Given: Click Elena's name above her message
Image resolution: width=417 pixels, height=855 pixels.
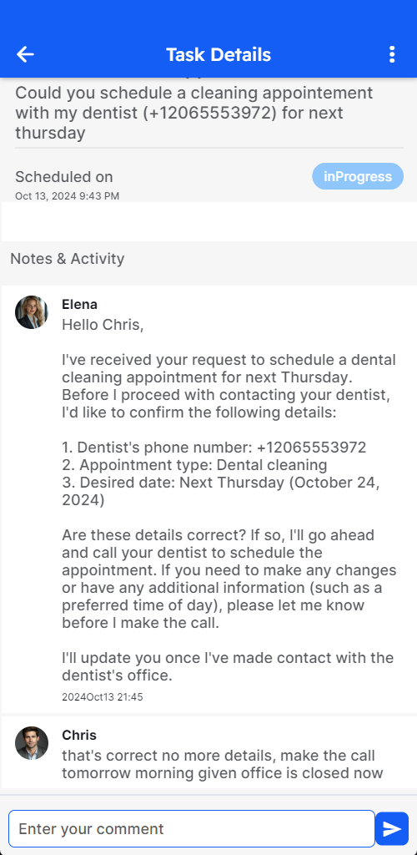Looking at the screenshot, I should (79, 304).
